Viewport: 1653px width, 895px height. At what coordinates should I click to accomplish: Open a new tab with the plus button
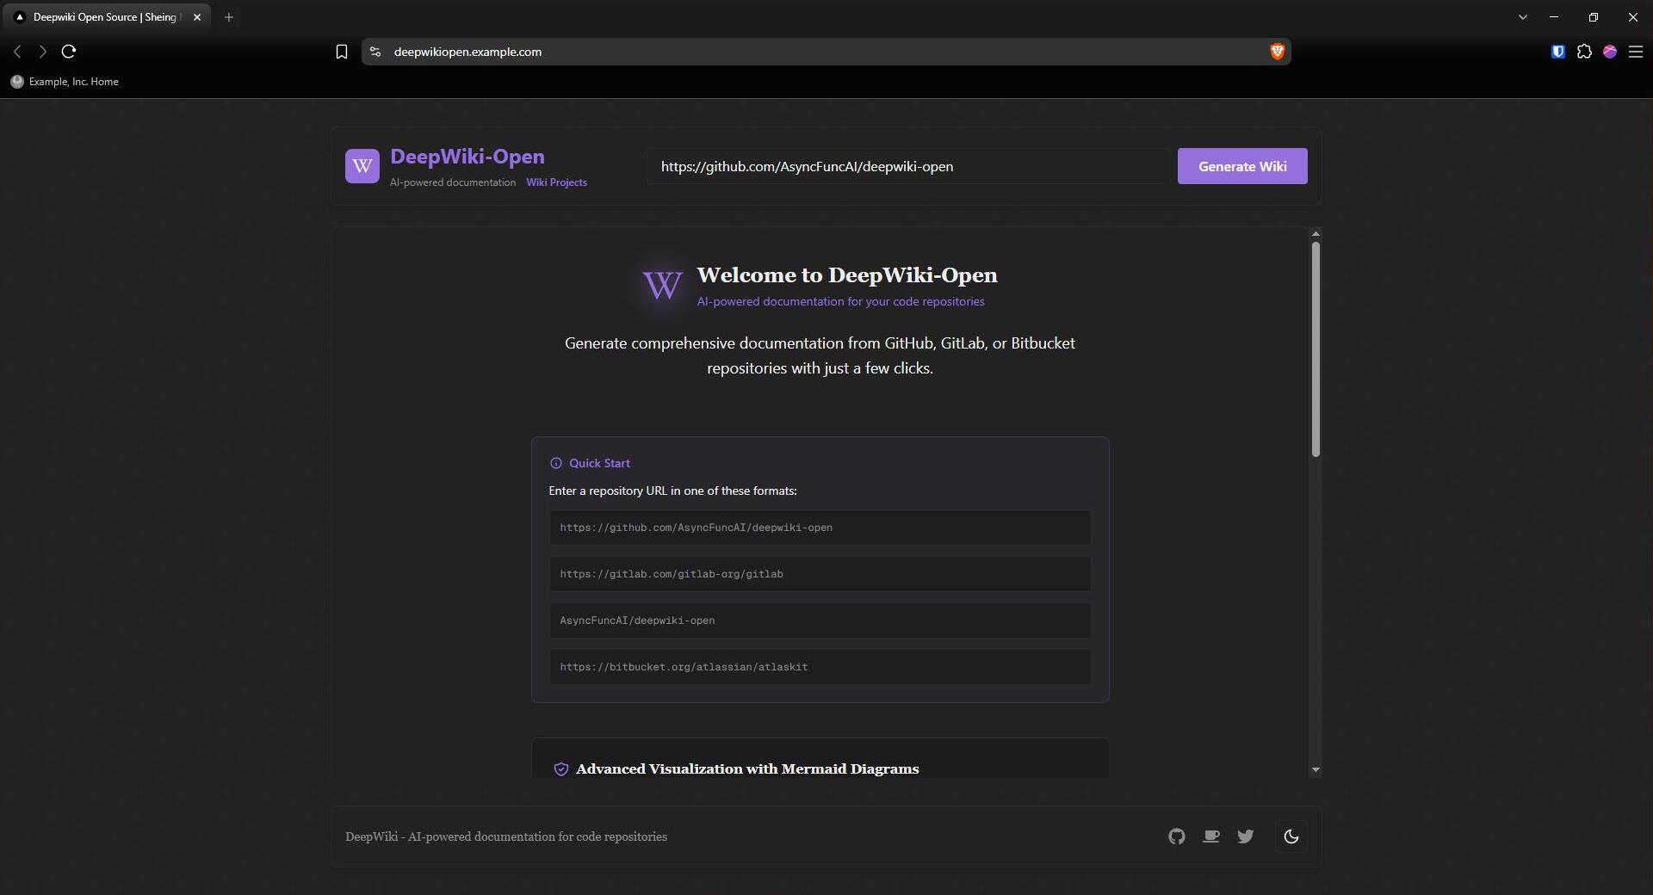coord(228,17)
